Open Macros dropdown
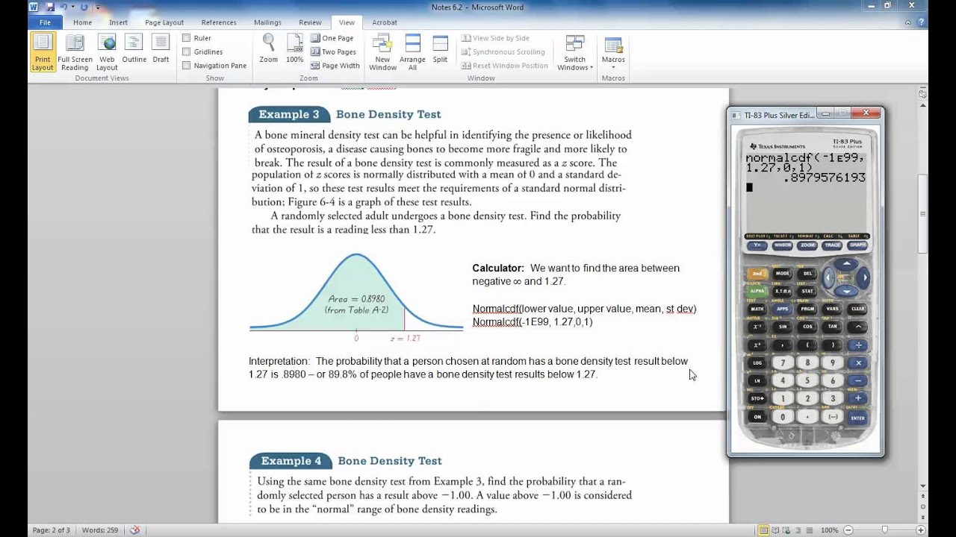 pos(613,52)
